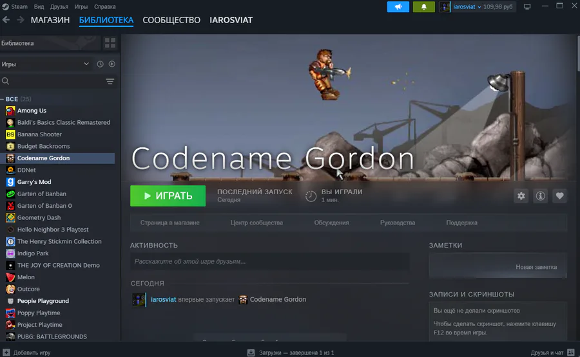Click the Melon game icon
Image resolution: width=580 pixels, height=357 pixels.
click(10, 277)
